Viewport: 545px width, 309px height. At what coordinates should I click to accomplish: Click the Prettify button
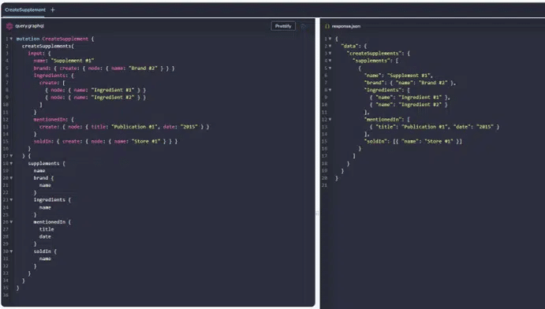[x=283, y=26]
